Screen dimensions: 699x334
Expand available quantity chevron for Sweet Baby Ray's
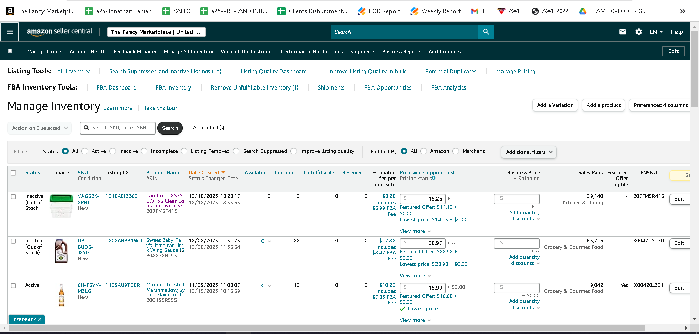[270, 241]
